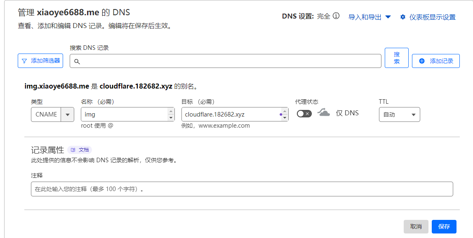The height and width of the screenshot is (238, 473).
Task: Click the purple dot in the 目标 field
Action: coord(281,114)
